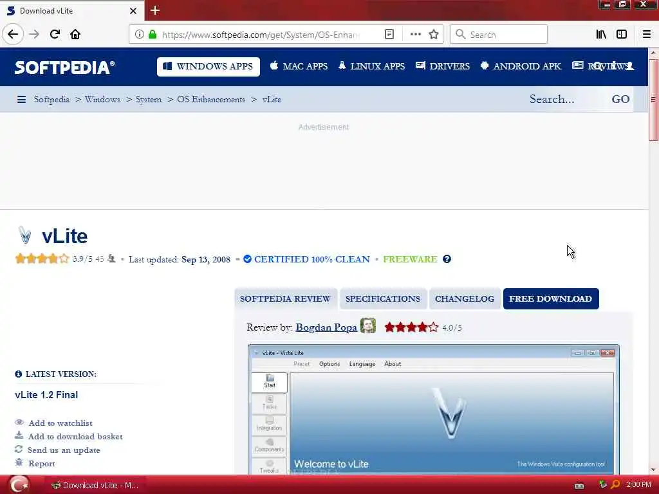
Task: Click the Softpedia logo
Action: (64, 67)
